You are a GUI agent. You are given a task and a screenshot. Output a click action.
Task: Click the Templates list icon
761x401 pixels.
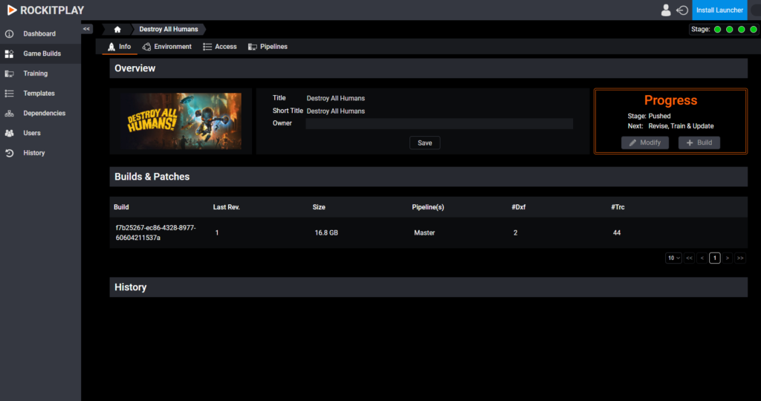point(9,94)
